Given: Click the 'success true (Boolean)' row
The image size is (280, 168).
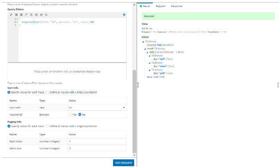Looking at the screenshot, I should point(160,45).
